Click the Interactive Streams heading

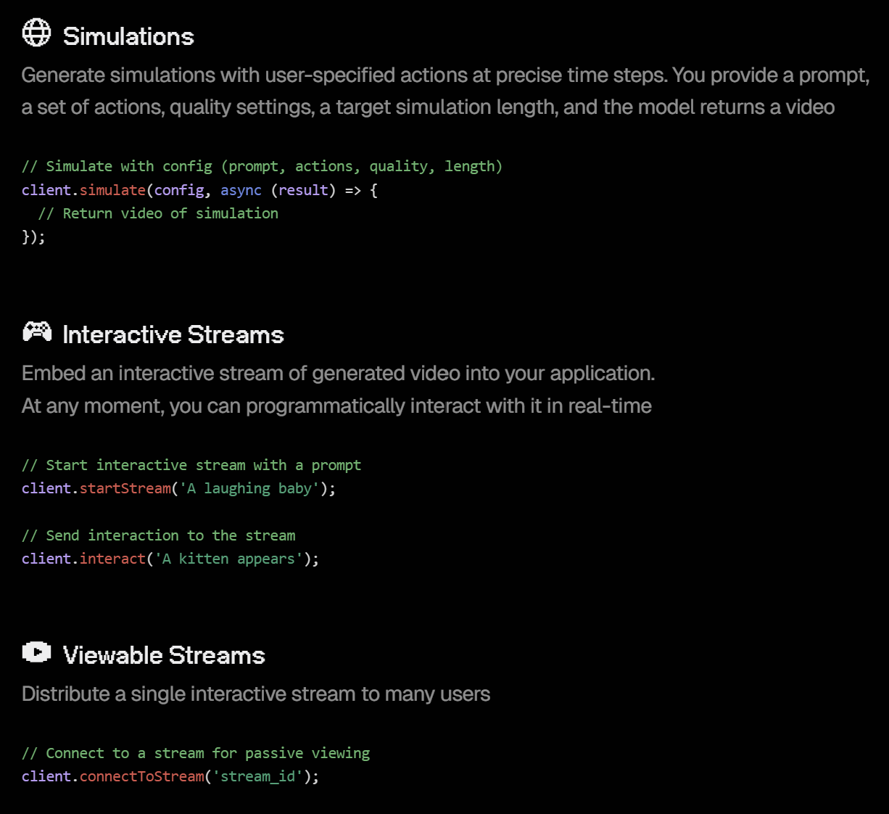pyautogui.click(x=173, y=335)
